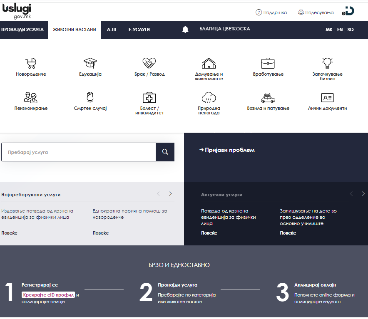Click the house icon for Домување и живеалиште
Screen dimensions: 368x319
[x=209, y=63]
